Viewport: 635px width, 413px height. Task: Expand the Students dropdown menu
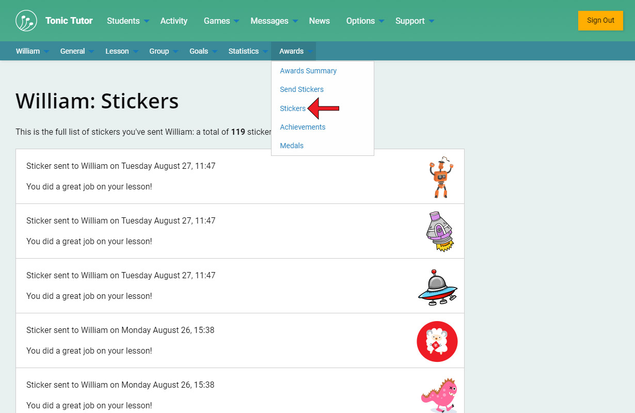pyautogui.click(x=128, y=21)
